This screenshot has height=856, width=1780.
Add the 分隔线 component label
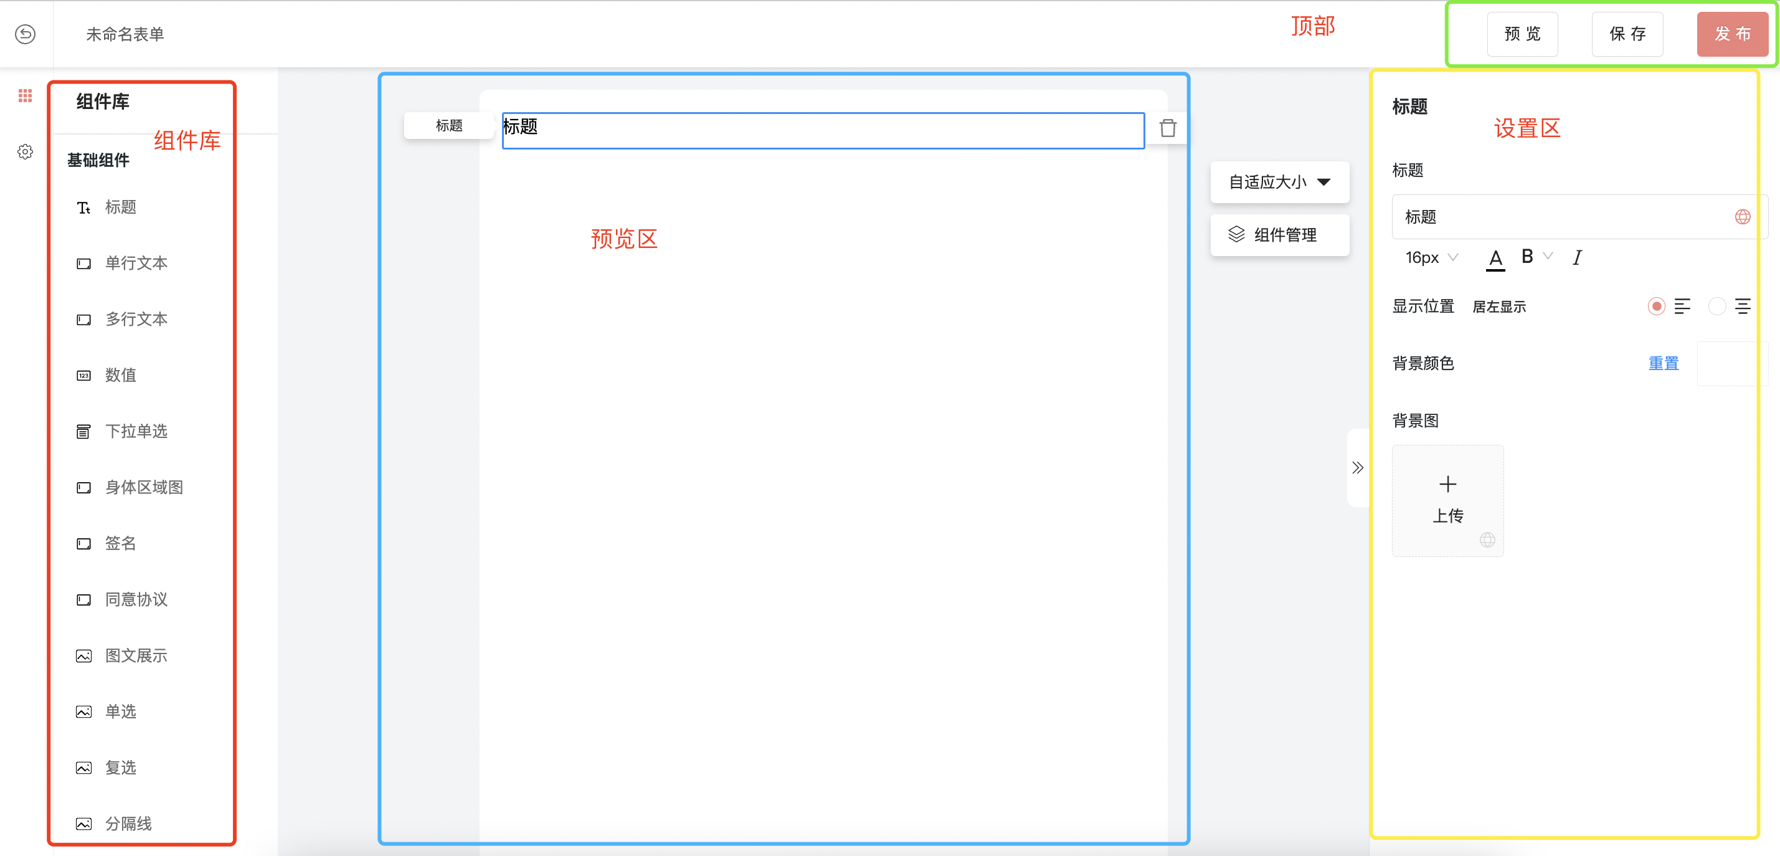(128, 824)
